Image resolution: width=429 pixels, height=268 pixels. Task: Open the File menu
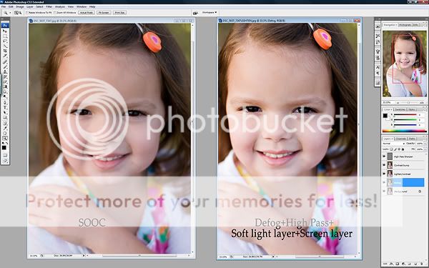coord(4,6)
